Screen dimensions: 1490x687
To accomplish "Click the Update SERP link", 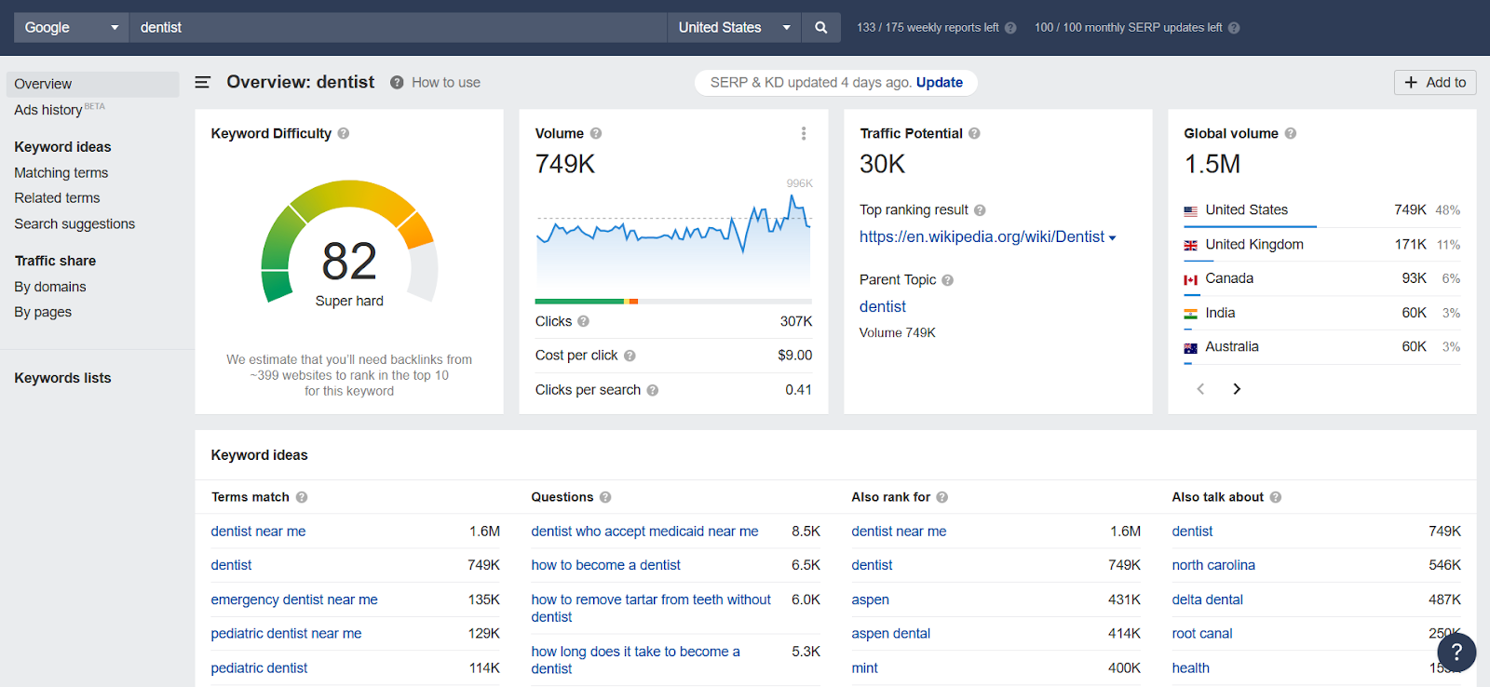I will tap(940, 82).
